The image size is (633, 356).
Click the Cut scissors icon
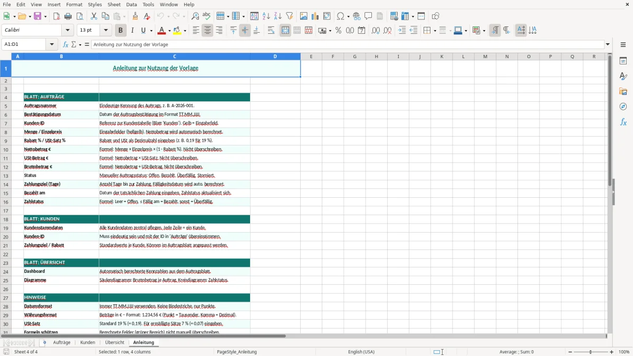(x=94, y=16)
